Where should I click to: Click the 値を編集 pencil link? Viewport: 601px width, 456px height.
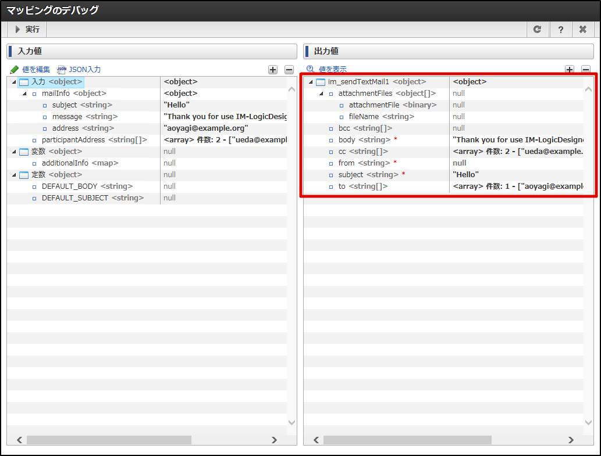pos(30,70)
